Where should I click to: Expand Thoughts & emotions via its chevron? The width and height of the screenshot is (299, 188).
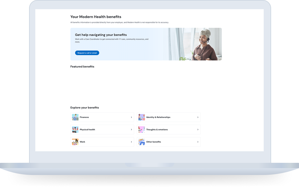(198, 130)
